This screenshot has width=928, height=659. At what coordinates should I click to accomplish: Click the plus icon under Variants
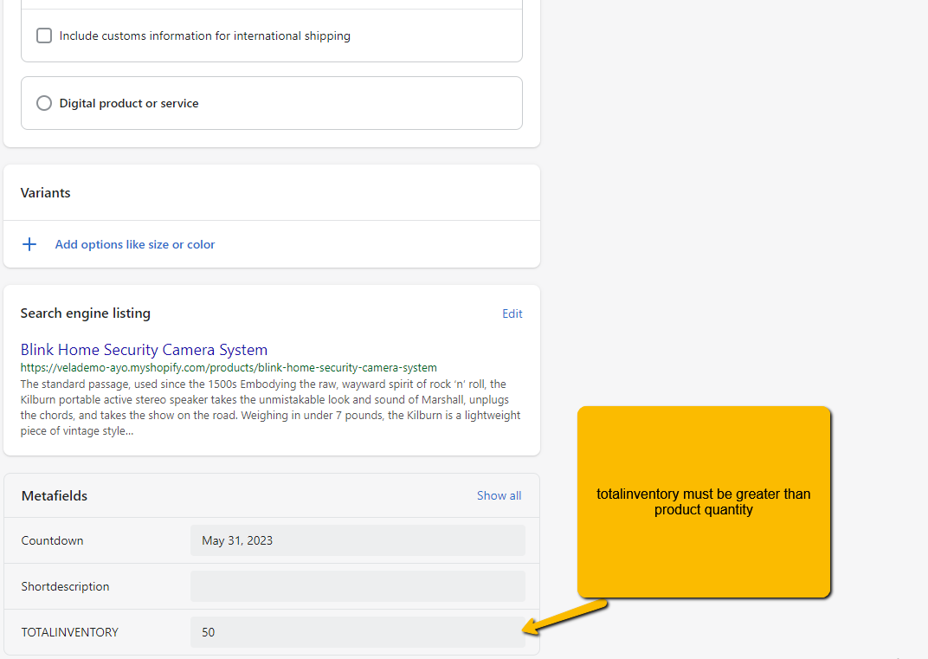click(29, 244)
